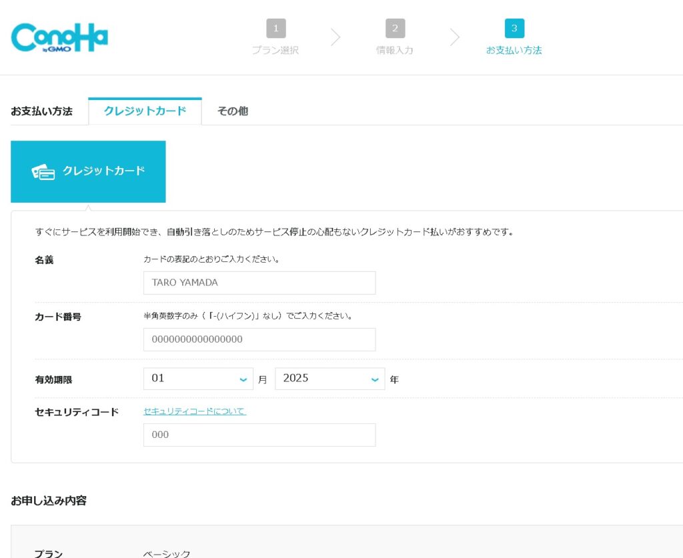Focus the cardholder name field TARO YAMADA
The width and height of the screenshot is (683, 558).
[259, 283]
